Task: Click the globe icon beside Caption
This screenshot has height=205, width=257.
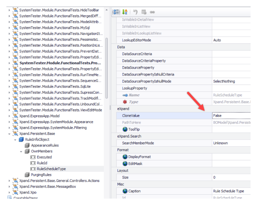Action: (x=125, y=191)
